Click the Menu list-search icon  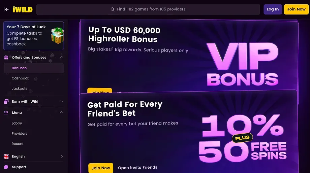click(6, 112)
